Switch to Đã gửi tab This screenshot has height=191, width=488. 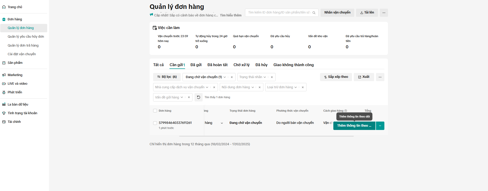(196, 65)
